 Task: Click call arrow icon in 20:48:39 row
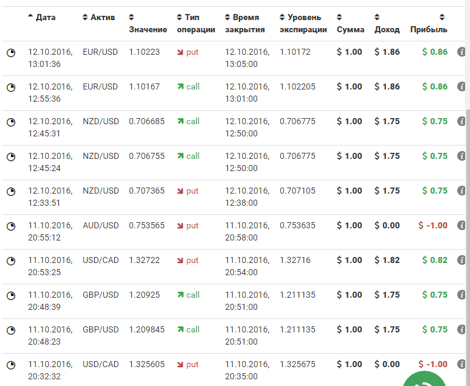pos(180,295)
